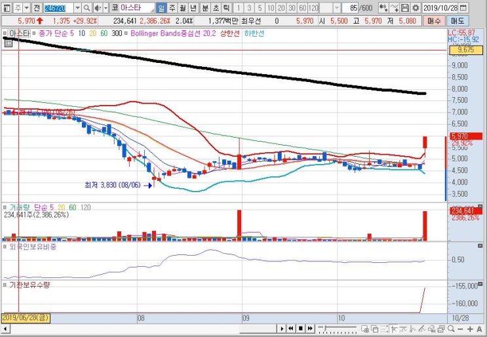487x337 pixels.
Task: Expand the dropdown beside the speaker icon
Action: (x=106, y=8)
